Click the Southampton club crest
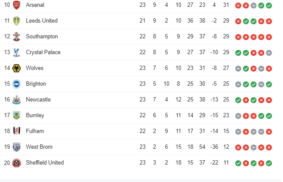The height and width of the screenshot is (182, 283). [17, 37]
